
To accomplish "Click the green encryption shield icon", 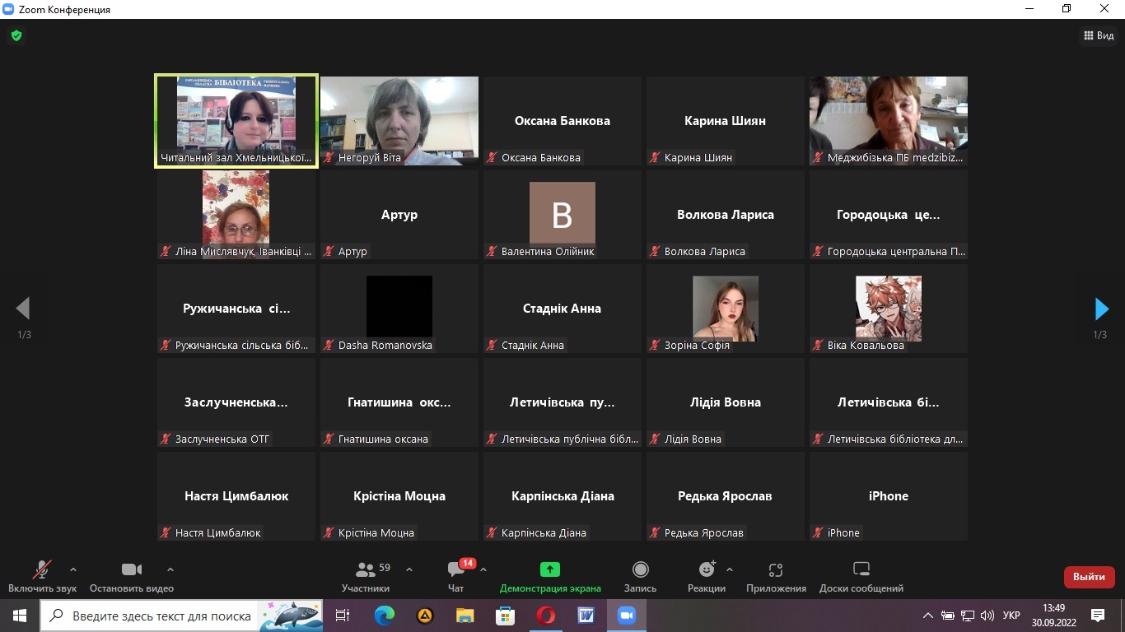I will pyautogui.click(x=16, y=35).
